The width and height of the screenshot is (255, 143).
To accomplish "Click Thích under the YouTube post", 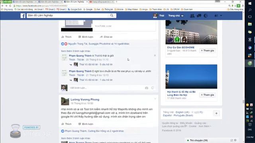I will (67, 37).
